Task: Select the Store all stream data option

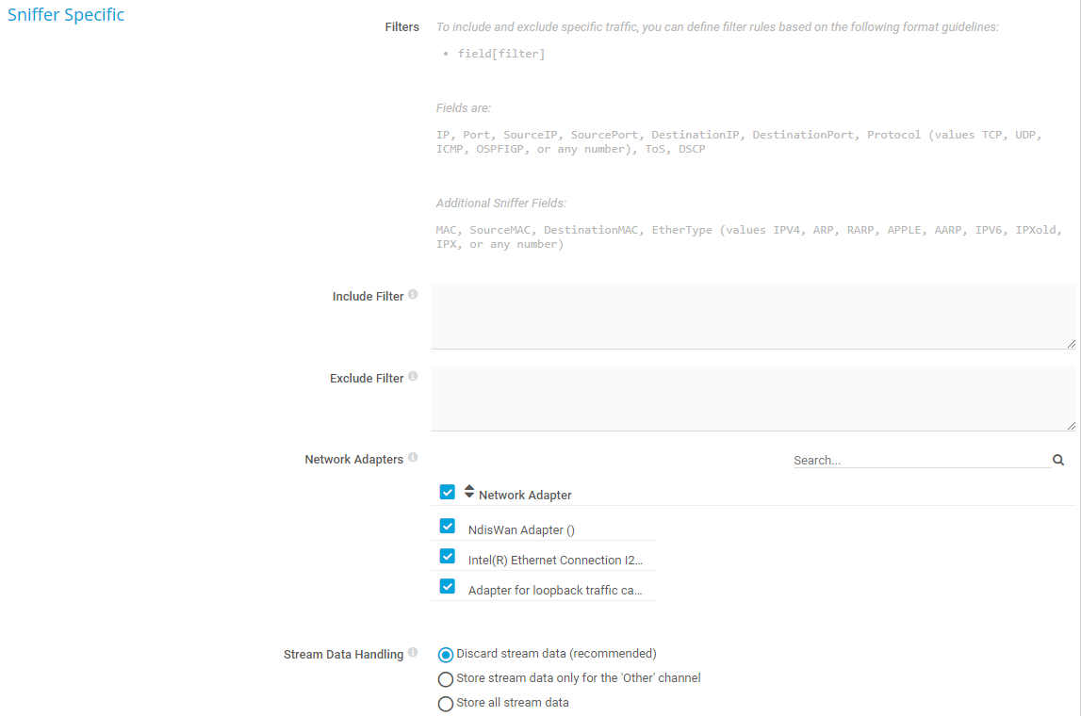Action: [x=446, y=704]
